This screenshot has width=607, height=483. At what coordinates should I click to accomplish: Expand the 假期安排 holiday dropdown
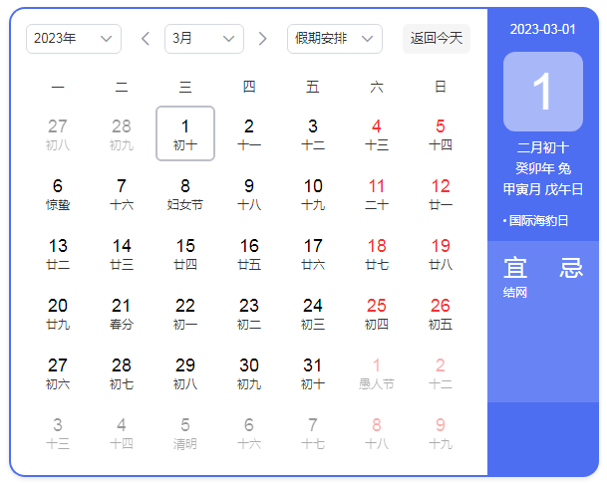[335, 39]
